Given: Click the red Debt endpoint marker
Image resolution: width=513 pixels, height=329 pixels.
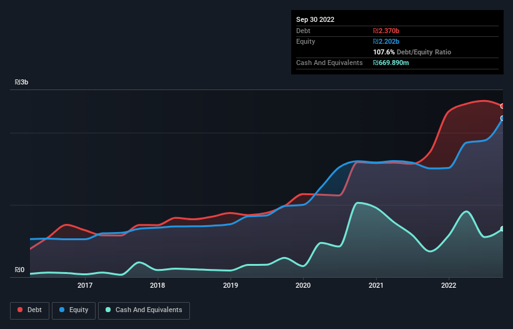Looking at the screenshot, I should coord(502,106).
